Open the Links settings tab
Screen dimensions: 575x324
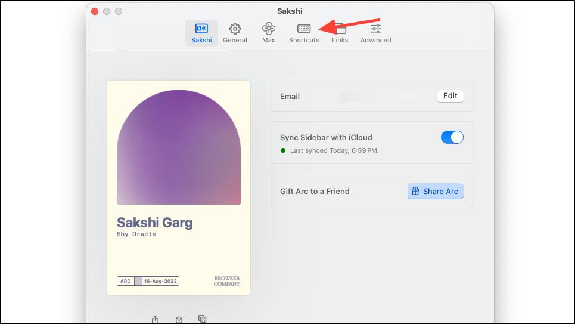tap(340, 33)
